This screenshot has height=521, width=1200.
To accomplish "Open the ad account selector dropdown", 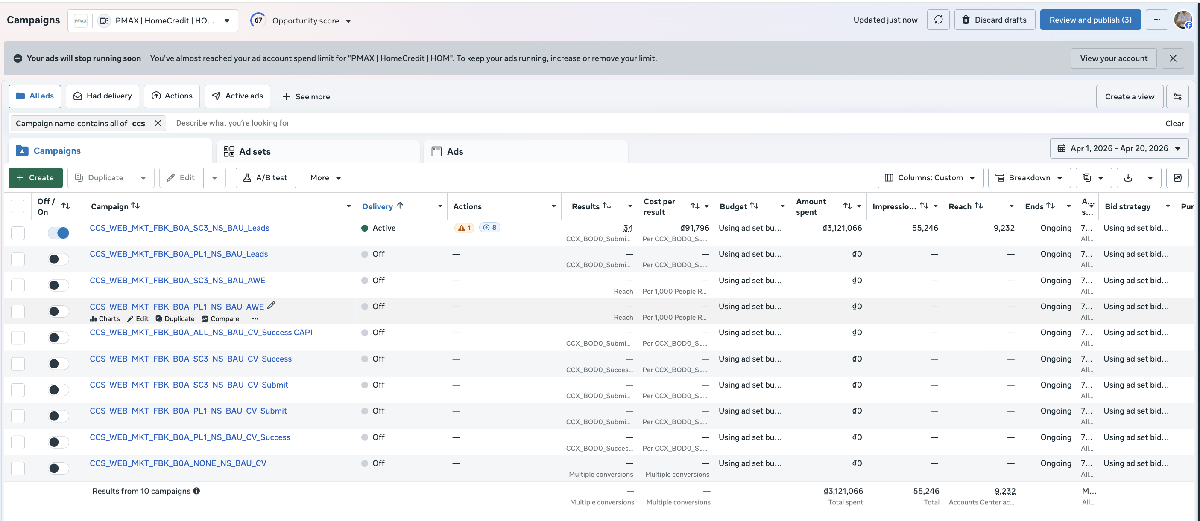I will 153,20.
